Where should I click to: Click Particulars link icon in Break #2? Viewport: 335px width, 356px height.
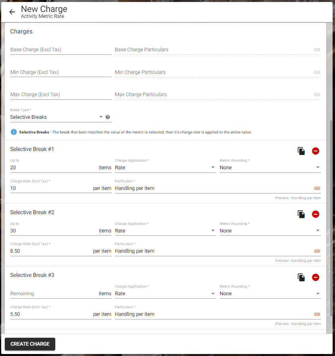point(317,251)
